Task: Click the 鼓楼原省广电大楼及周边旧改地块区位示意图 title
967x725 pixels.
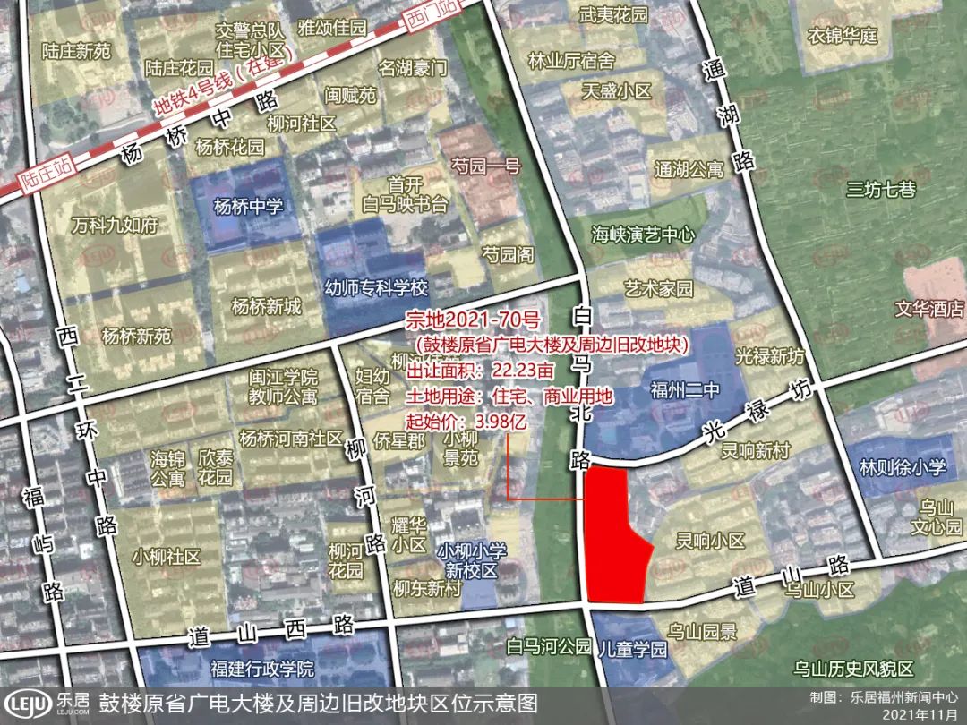Action: click(x=318, y=704)
